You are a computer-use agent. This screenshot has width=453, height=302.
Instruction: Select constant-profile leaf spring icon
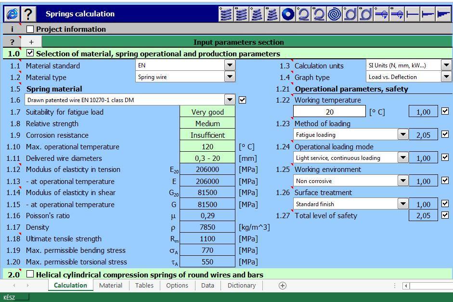pos(412,13)
